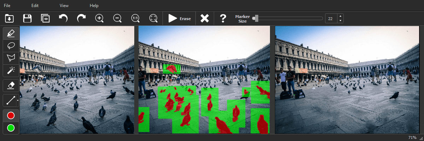Fit image to window
This screenshot has height=141, width=424.
click(153, 18)
